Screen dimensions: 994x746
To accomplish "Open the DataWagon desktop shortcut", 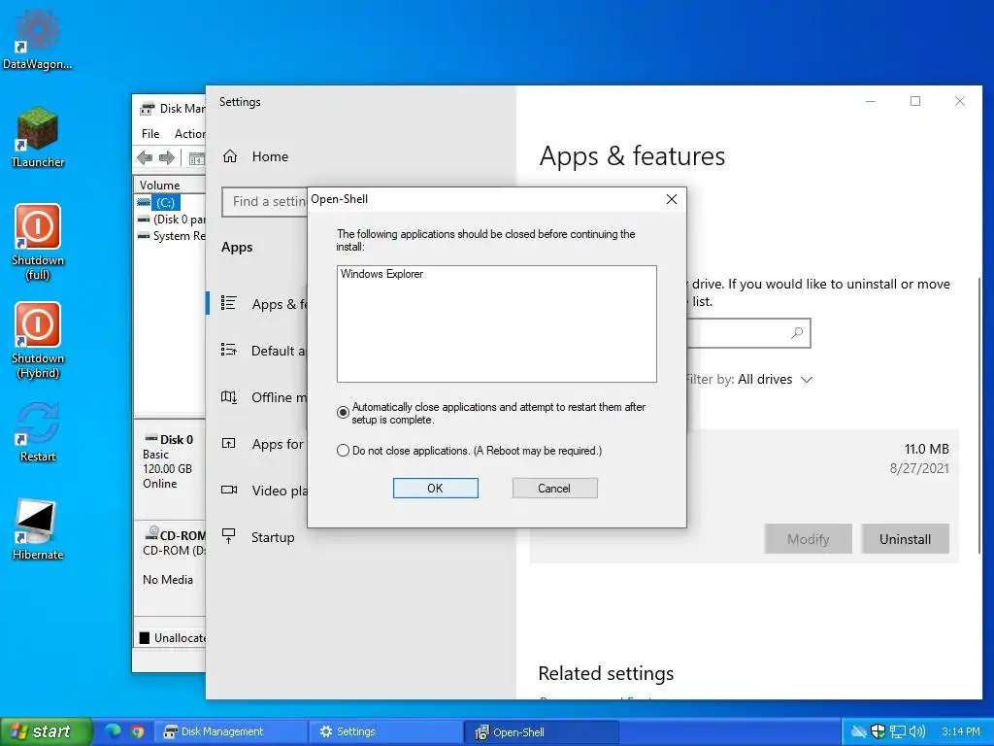I will tap(38, 39).
